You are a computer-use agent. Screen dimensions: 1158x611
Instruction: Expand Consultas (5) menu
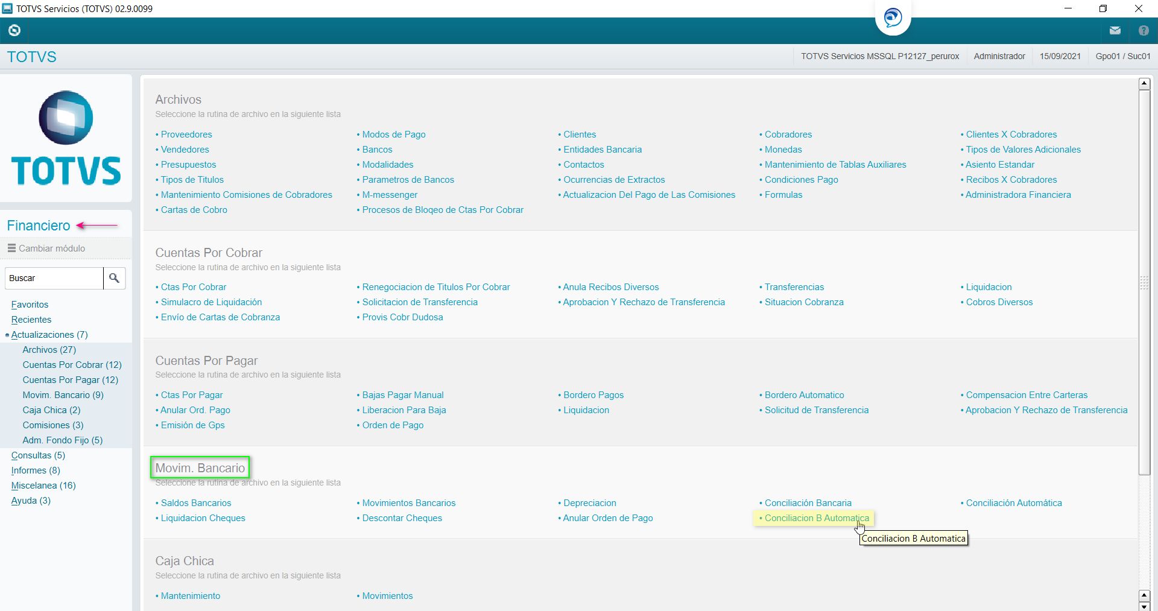click(38, 455)
